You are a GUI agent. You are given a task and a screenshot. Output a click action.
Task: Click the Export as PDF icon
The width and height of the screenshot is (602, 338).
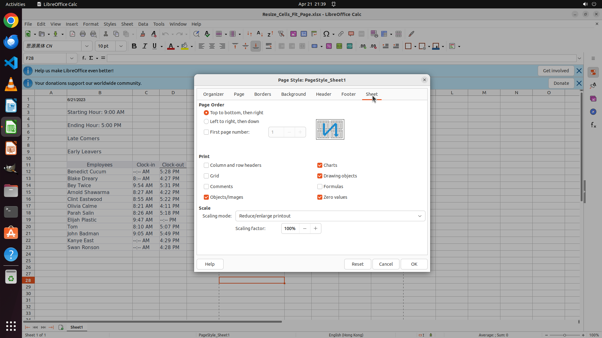pos(72,34)
